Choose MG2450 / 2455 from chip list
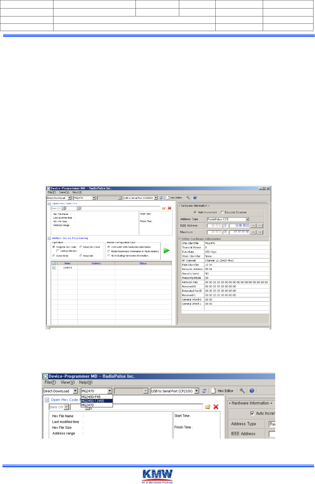The height and width of the screenshot is (484, 315). [97, 401]
